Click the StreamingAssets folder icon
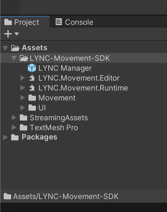The width and height of the screenshot is (167, 212). point(24,117)
